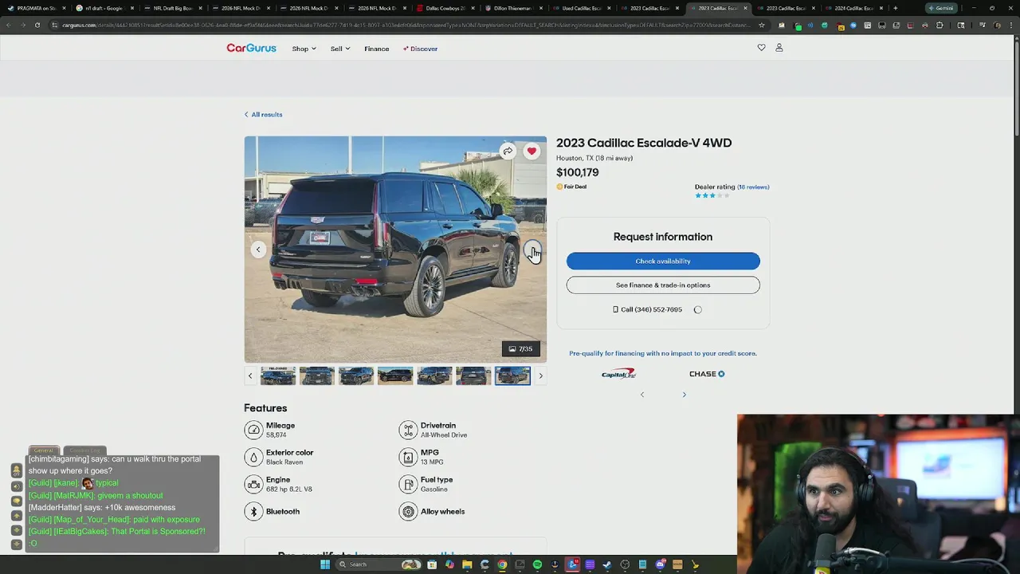This screenshot has height=574, width=1020.
Task: Click pre-qualify for financing text
Action: 663,353
